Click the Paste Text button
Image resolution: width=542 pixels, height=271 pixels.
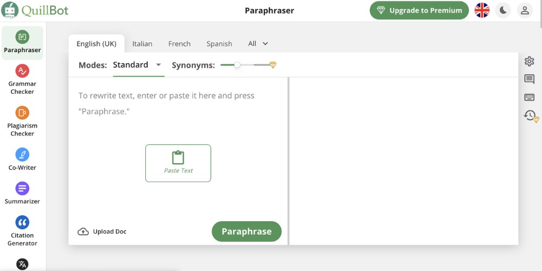(178, 163)
